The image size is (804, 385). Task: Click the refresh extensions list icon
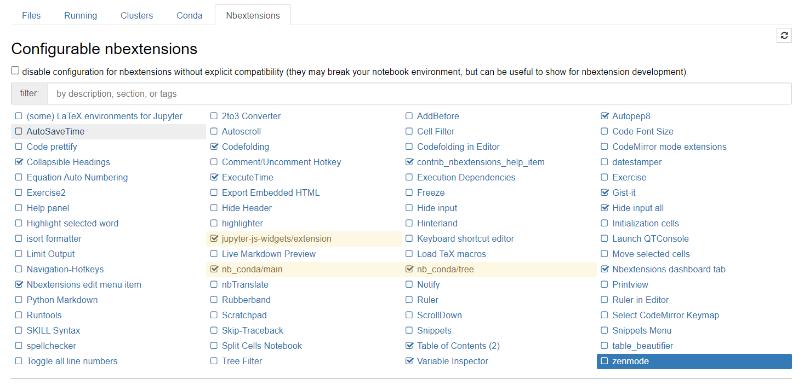coord(784,35)
